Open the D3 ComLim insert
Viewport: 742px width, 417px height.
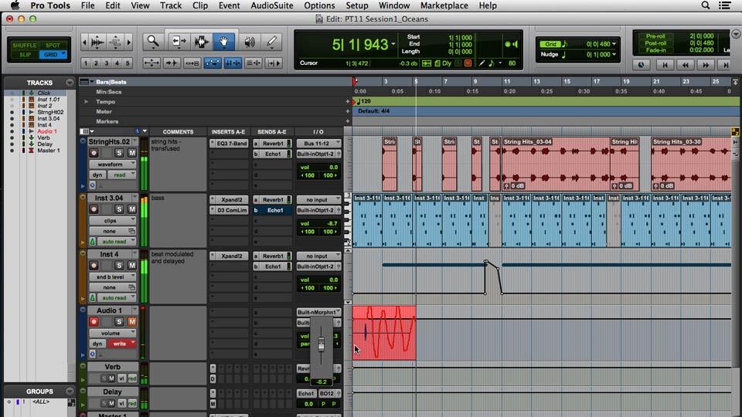coord(231,210)
